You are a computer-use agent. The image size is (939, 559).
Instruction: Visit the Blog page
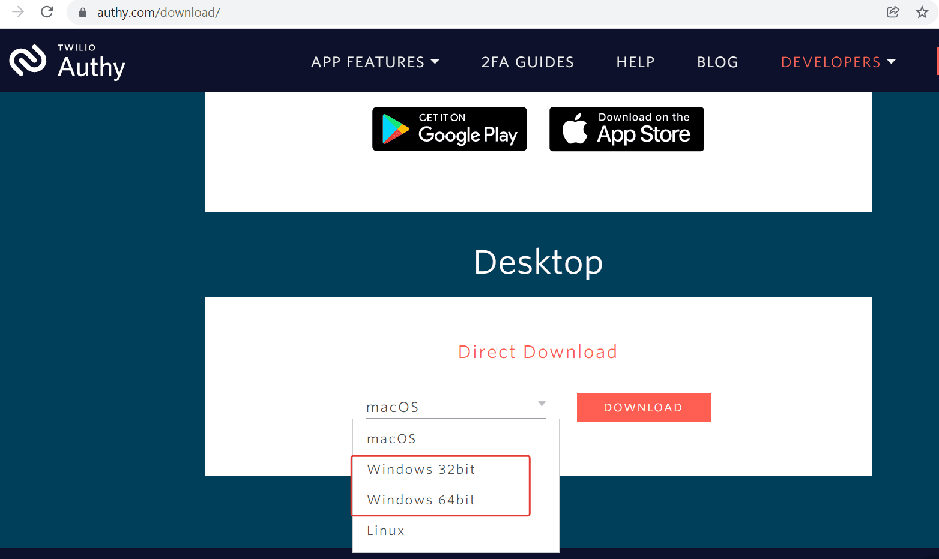pyautogui.click(x=717, y=62)
